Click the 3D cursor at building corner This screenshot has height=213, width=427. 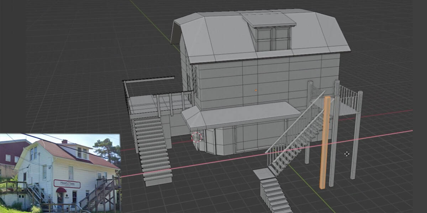pos(197,137)
